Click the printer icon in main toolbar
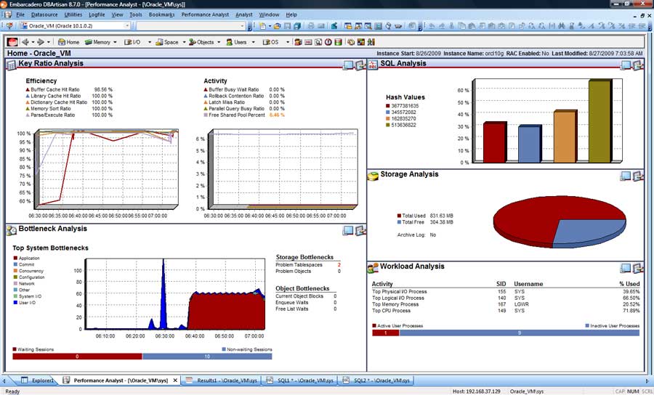 click(311, 26)
